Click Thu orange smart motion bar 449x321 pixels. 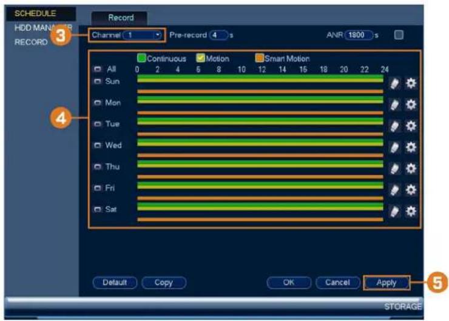click(260, 177)
